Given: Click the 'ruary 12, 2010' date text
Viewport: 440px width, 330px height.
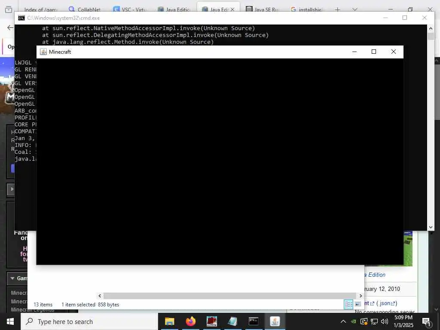Looking at the screenshot, I should [382, 289].
